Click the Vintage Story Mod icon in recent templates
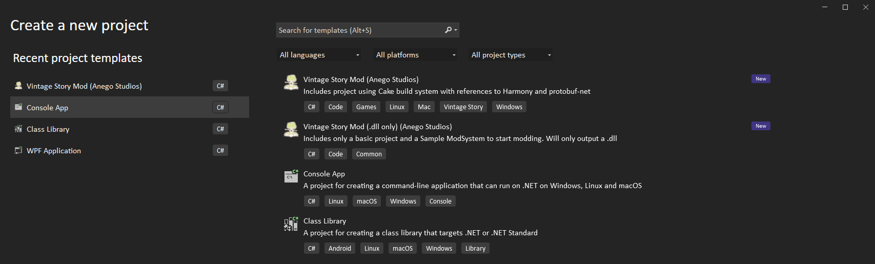875x264 pixels. click(x=18, y=86)
